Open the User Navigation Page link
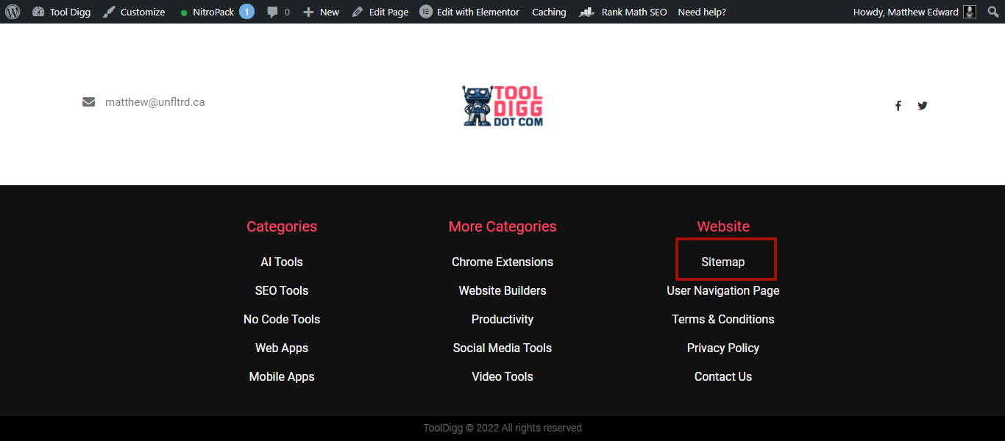 [723, 290]
